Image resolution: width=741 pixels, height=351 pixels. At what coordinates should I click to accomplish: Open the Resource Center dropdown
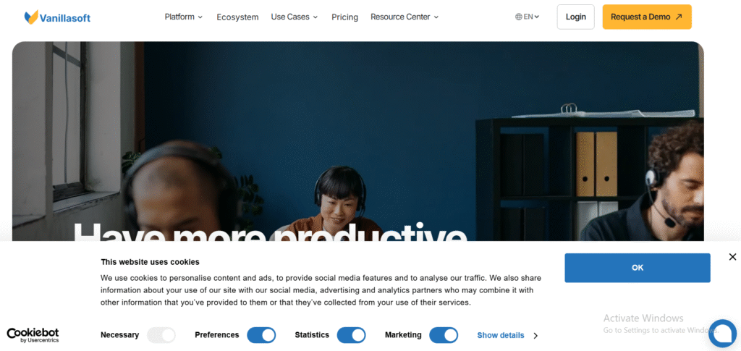point(405,17)
